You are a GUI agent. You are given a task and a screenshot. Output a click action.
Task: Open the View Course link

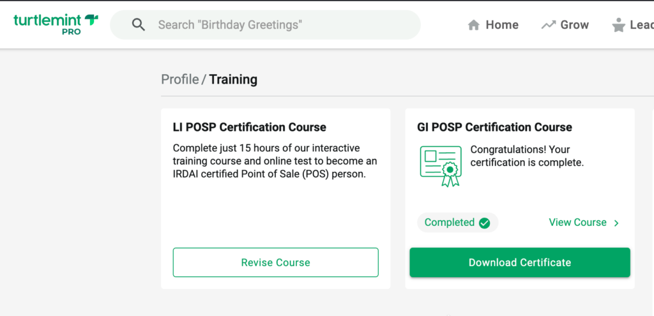tap(584, 223)
